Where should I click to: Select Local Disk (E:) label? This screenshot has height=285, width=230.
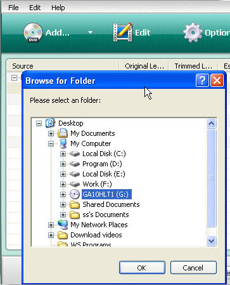[x=104, y=174]
